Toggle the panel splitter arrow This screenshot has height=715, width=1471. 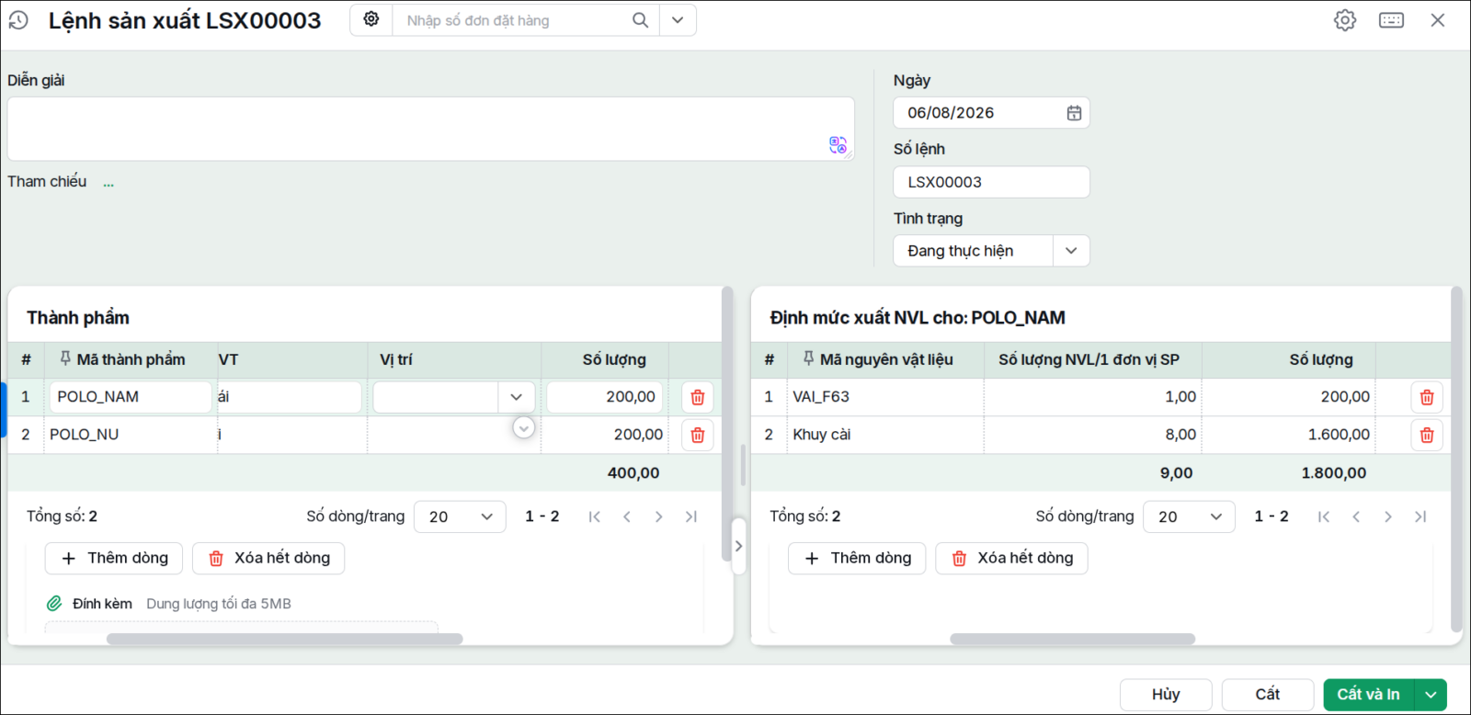coord(738,546)
